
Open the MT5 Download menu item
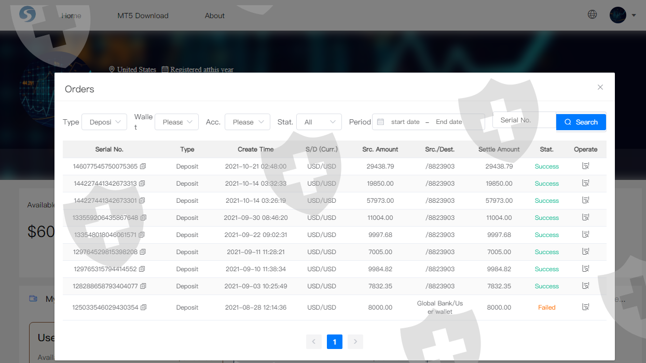click(143, 16)
